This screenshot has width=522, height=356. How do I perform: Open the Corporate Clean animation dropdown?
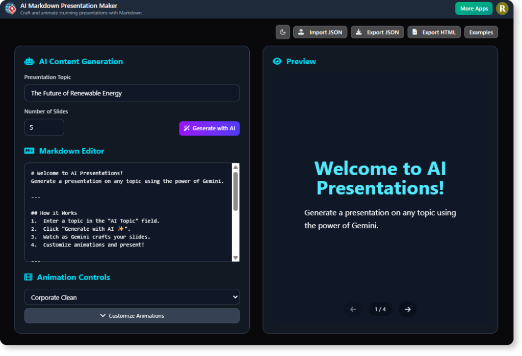[x=132, y=297]
